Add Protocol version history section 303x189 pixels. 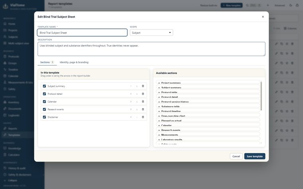pos(208,101)
